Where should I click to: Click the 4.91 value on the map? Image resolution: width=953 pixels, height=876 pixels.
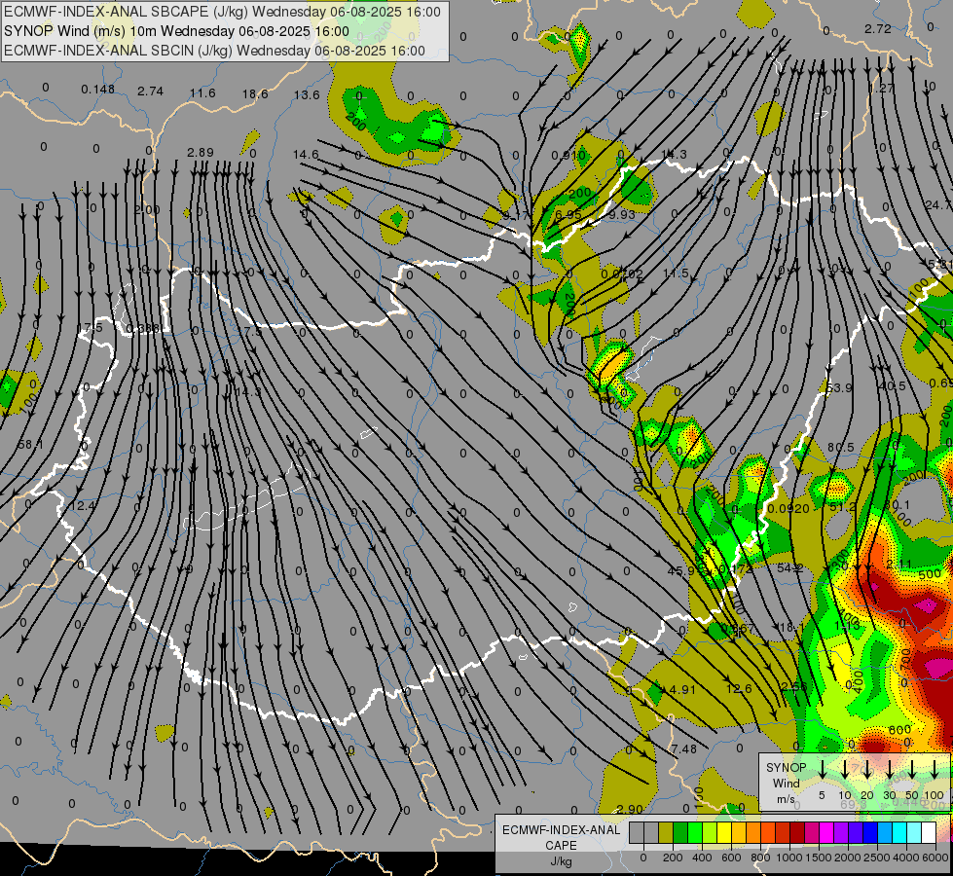point(682,689)
